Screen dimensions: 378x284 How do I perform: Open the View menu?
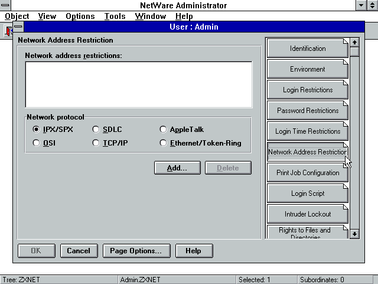click(47, 16)
